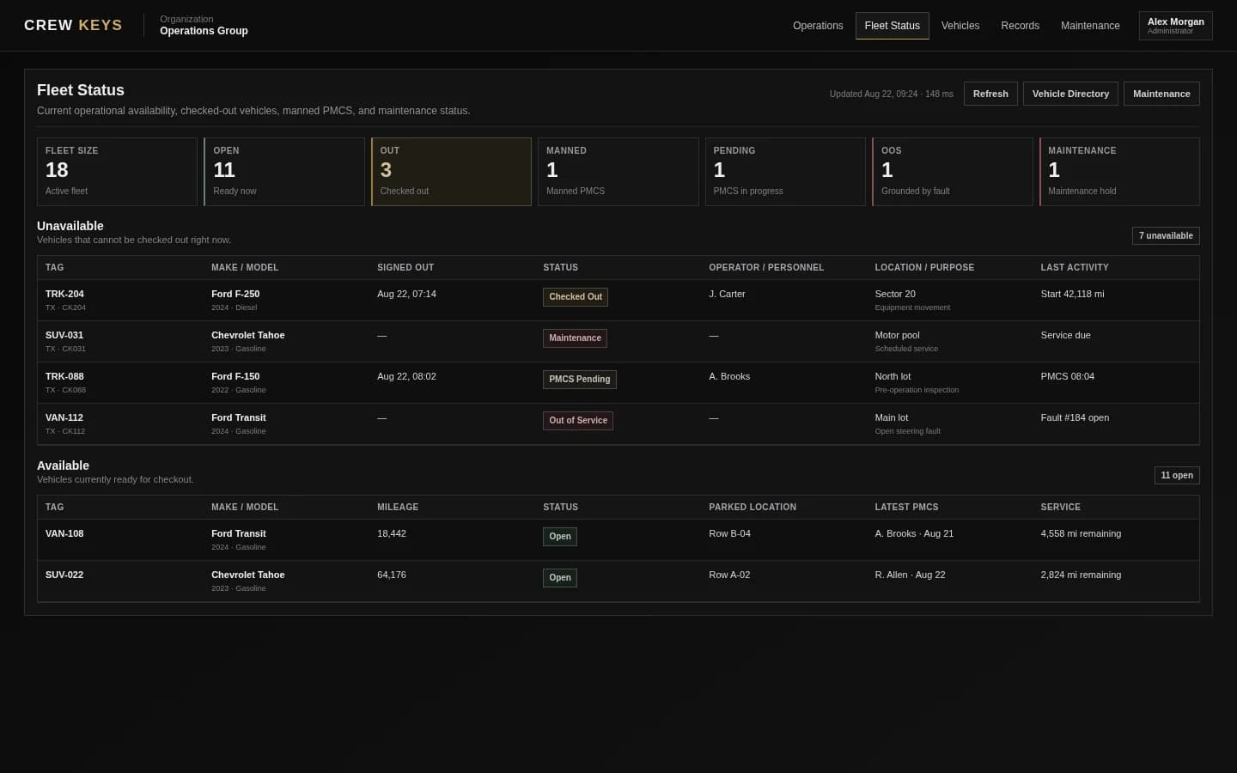Open the Operations nav tab
Screen dimensions: 1237x773
pos(818,26)
